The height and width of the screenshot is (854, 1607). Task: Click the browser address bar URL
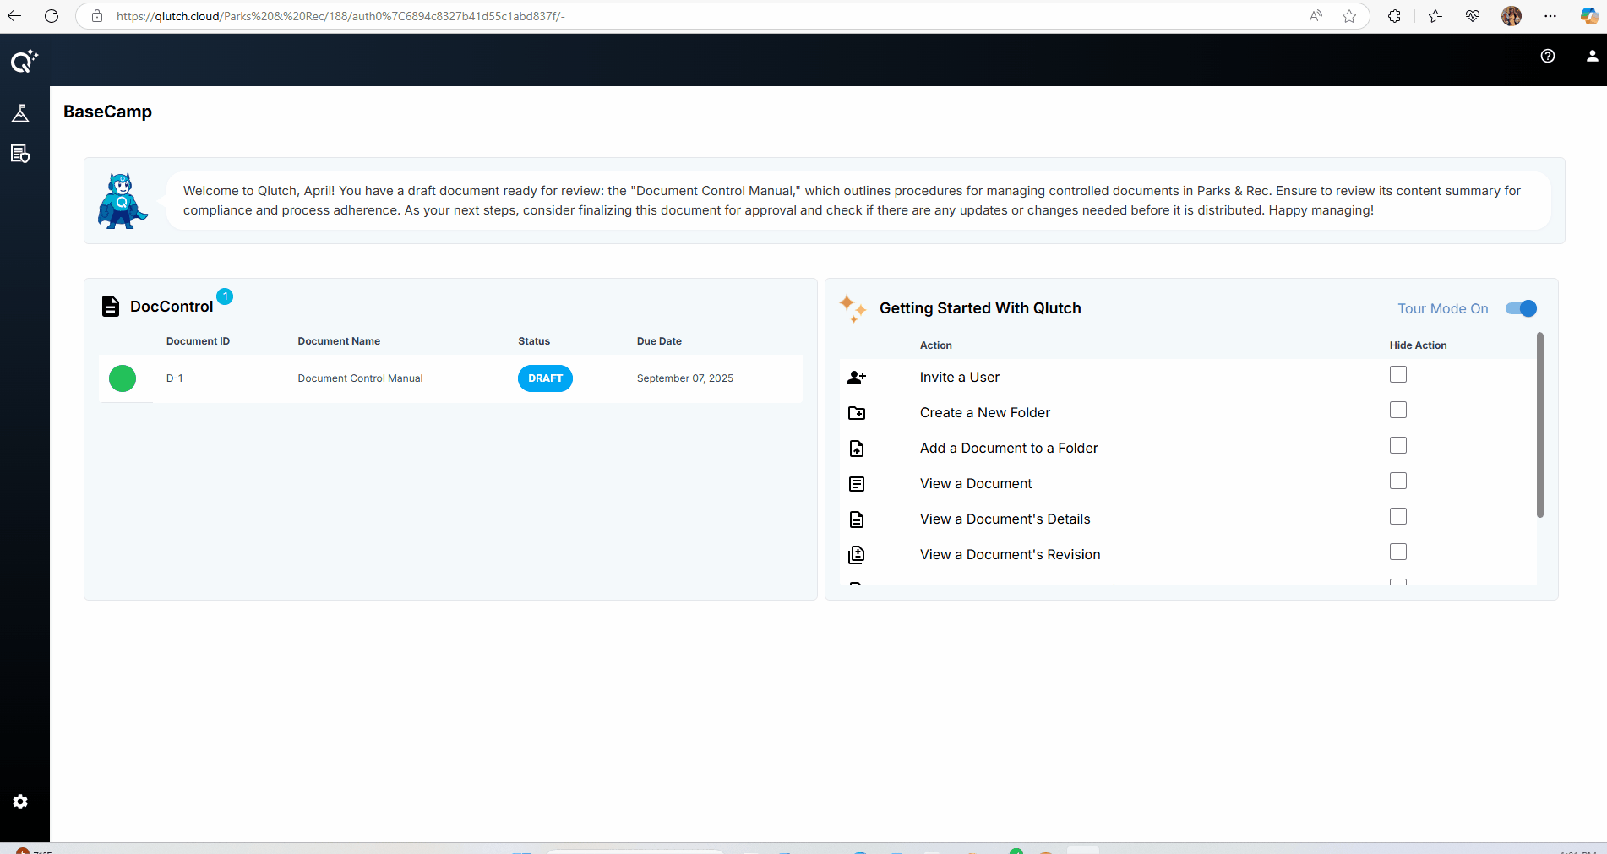[x=340, y=16]
